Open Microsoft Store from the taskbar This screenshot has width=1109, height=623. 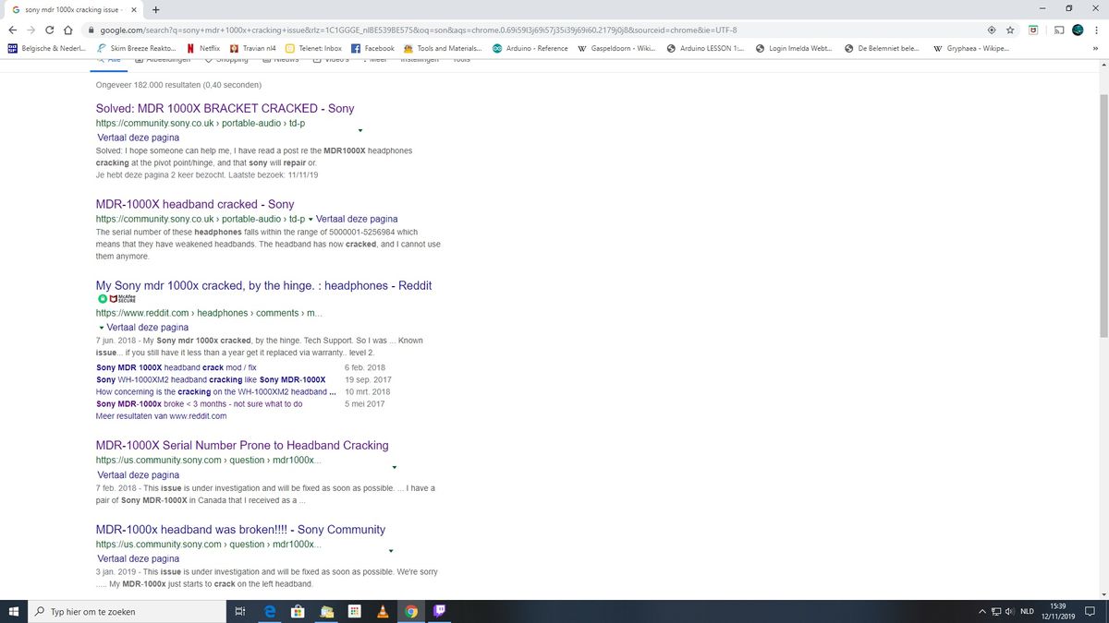point(298,611)
